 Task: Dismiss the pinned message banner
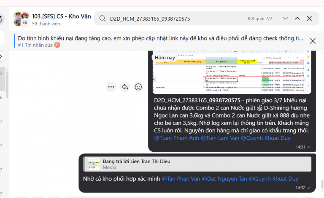[313, 41]
